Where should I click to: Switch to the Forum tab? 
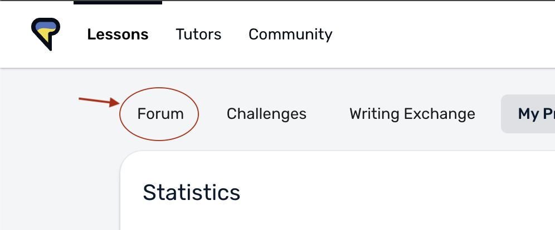click(x=160, y=114)
